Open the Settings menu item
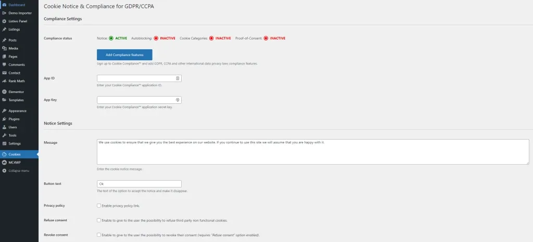This screenshot has width=533, height=242. click(x=19, y=143)
